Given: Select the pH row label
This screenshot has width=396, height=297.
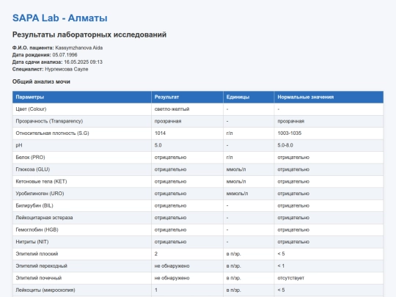Looking at the screenshot, I should click(x=19, y=145).
